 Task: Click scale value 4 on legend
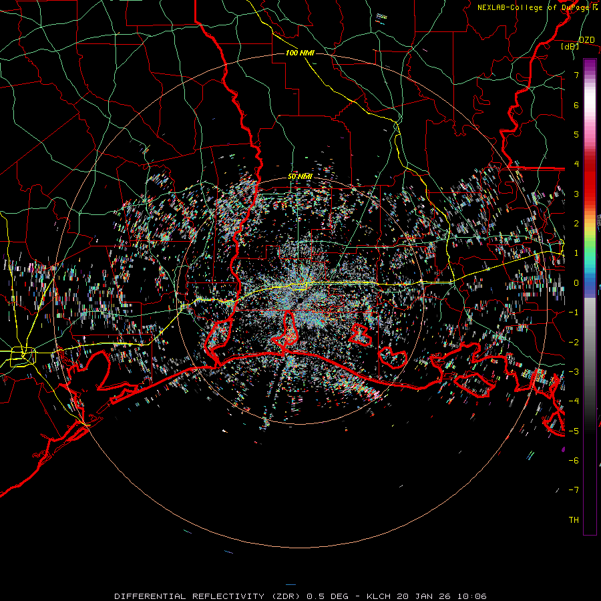576,164
